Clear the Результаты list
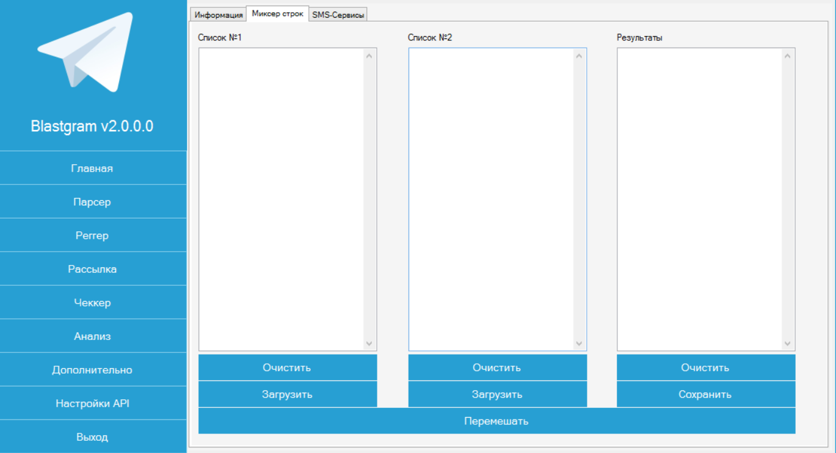The image size is (836, 453). click(705, 368)
